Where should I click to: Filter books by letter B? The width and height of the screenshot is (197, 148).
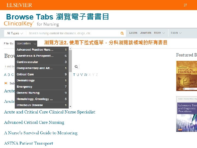(9, 75)
